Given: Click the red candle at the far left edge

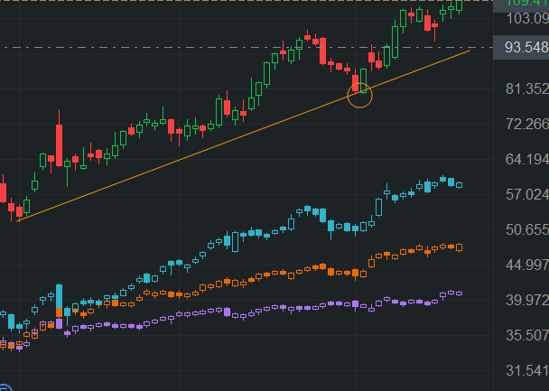Looking at the screenshot, I should pyautogui.click(x=3, y=192).
